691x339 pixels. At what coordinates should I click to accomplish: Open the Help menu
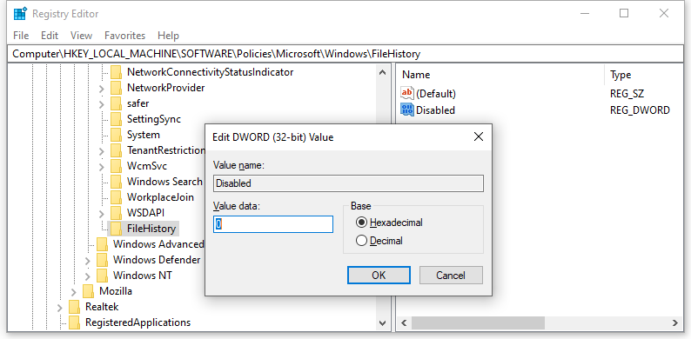coord(168,36)
